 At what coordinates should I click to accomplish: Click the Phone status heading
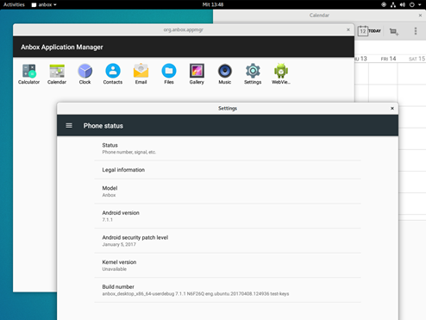[x=103, y=126]
